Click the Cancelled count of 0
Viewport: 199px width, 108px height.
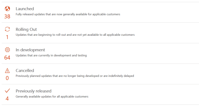click(7, 78)
